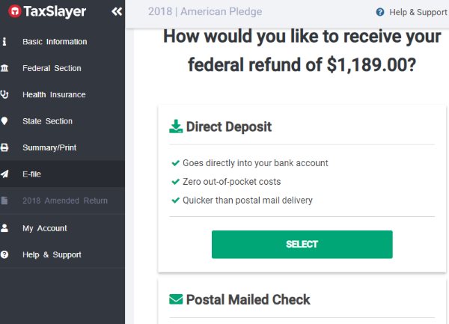The height and width of the screenshot is (324, 449).
Task: Select the green Direct Deposit button
Action: point(302,244)
